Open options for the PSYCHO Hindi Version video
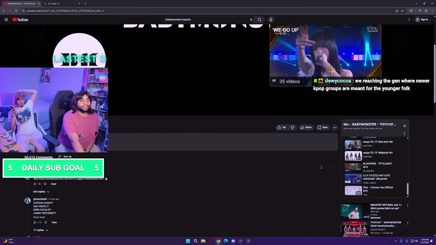Image resolution: width=436 pixels, height=245 pixels. tap(407, 223)
